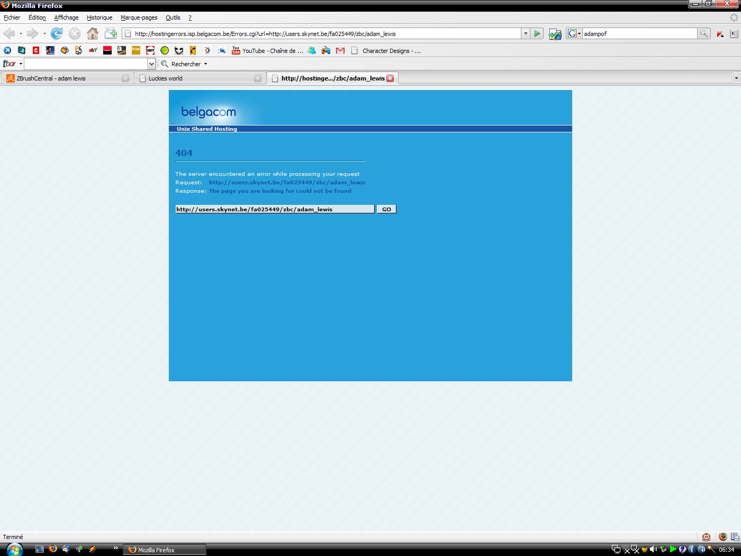Focus the Google search box containing adampof
The height and width of the screenshot is (556, 741).
coord(639,34)
